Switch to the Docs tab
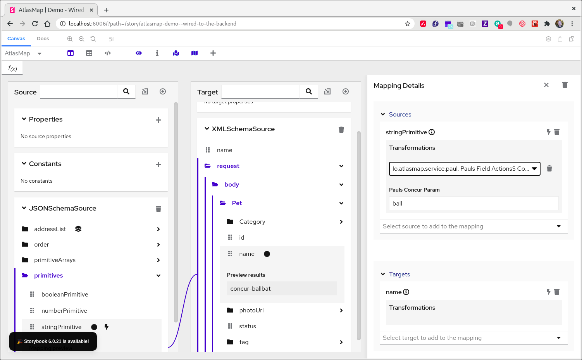 tap(43, 39)
